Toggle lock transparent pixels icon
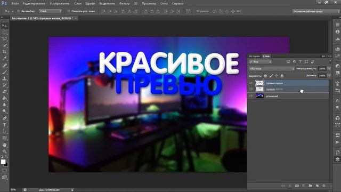This screenshot has width=341, height=192. (265, 76)
